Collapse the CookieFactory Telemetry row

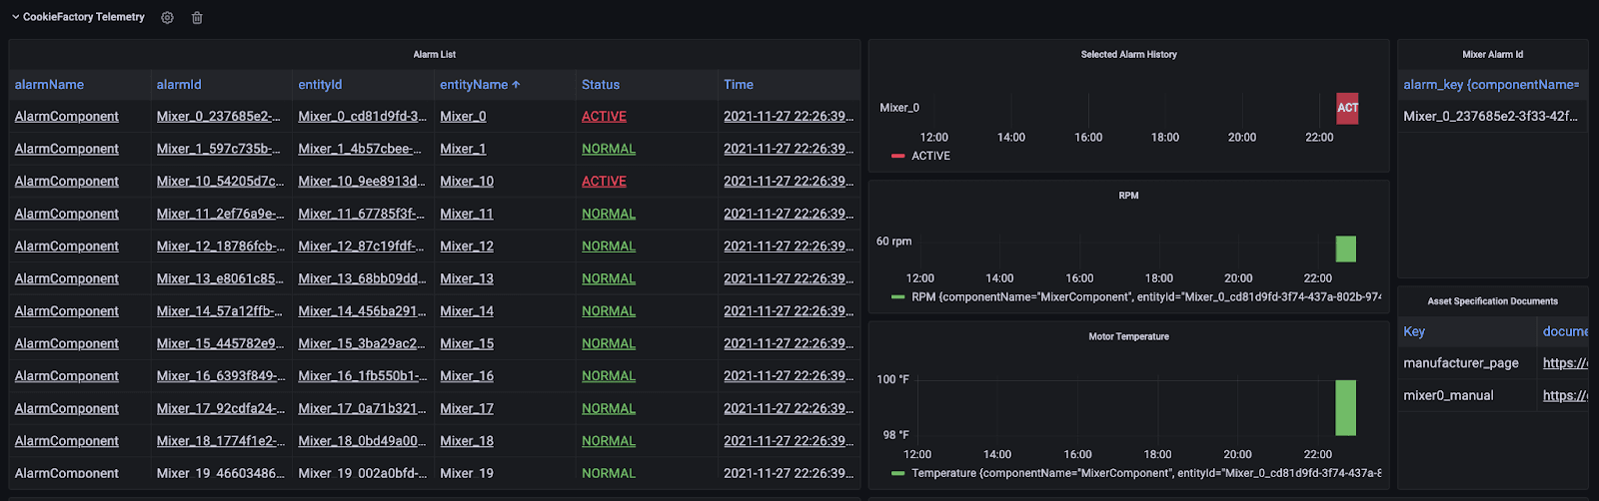(16, 17)
